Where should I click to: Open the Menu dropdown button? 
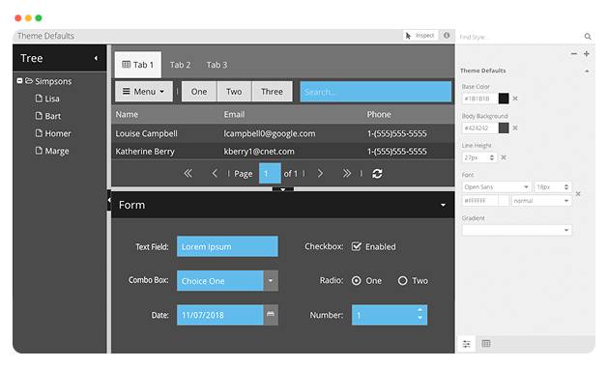tap(144, 92)
